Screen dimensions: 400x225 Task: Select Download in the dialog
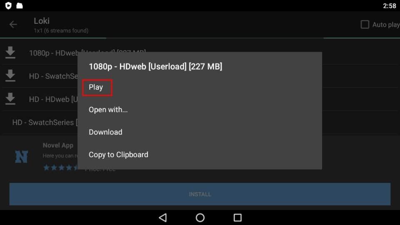pyautogui.click(x=105, y=132)
